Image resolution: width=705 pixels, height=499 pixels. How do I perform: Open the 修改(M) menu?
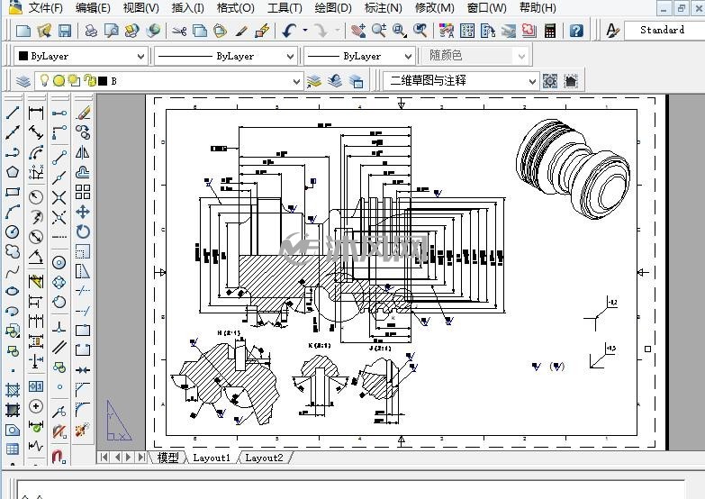tap(434, 7)
